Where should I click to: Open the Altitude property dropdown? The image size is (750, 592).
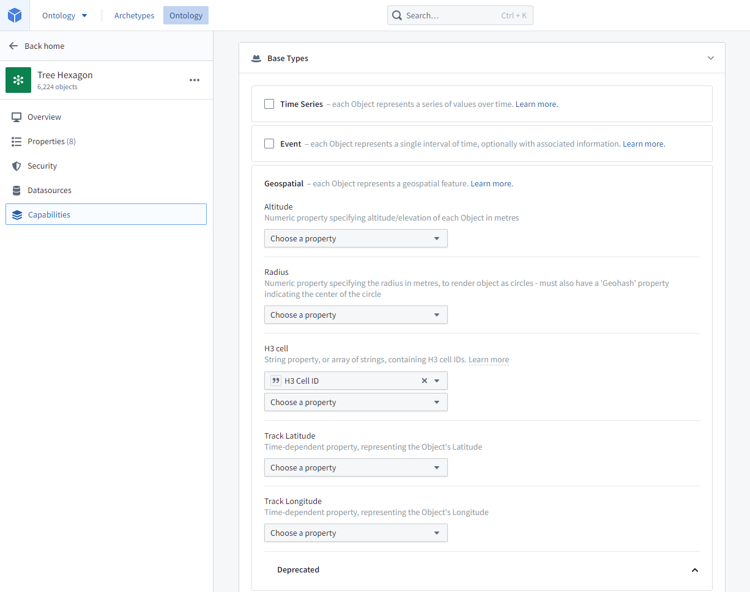pyautogui.click(x=356, y=238)
